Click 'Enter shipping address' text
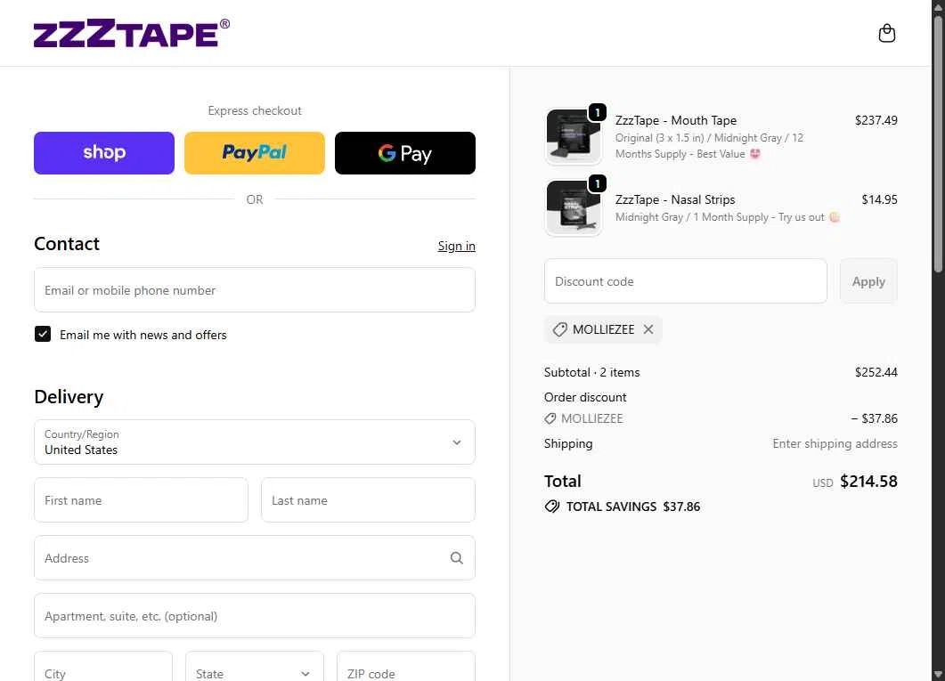This screenshot has width=945, height=681. 835,444
